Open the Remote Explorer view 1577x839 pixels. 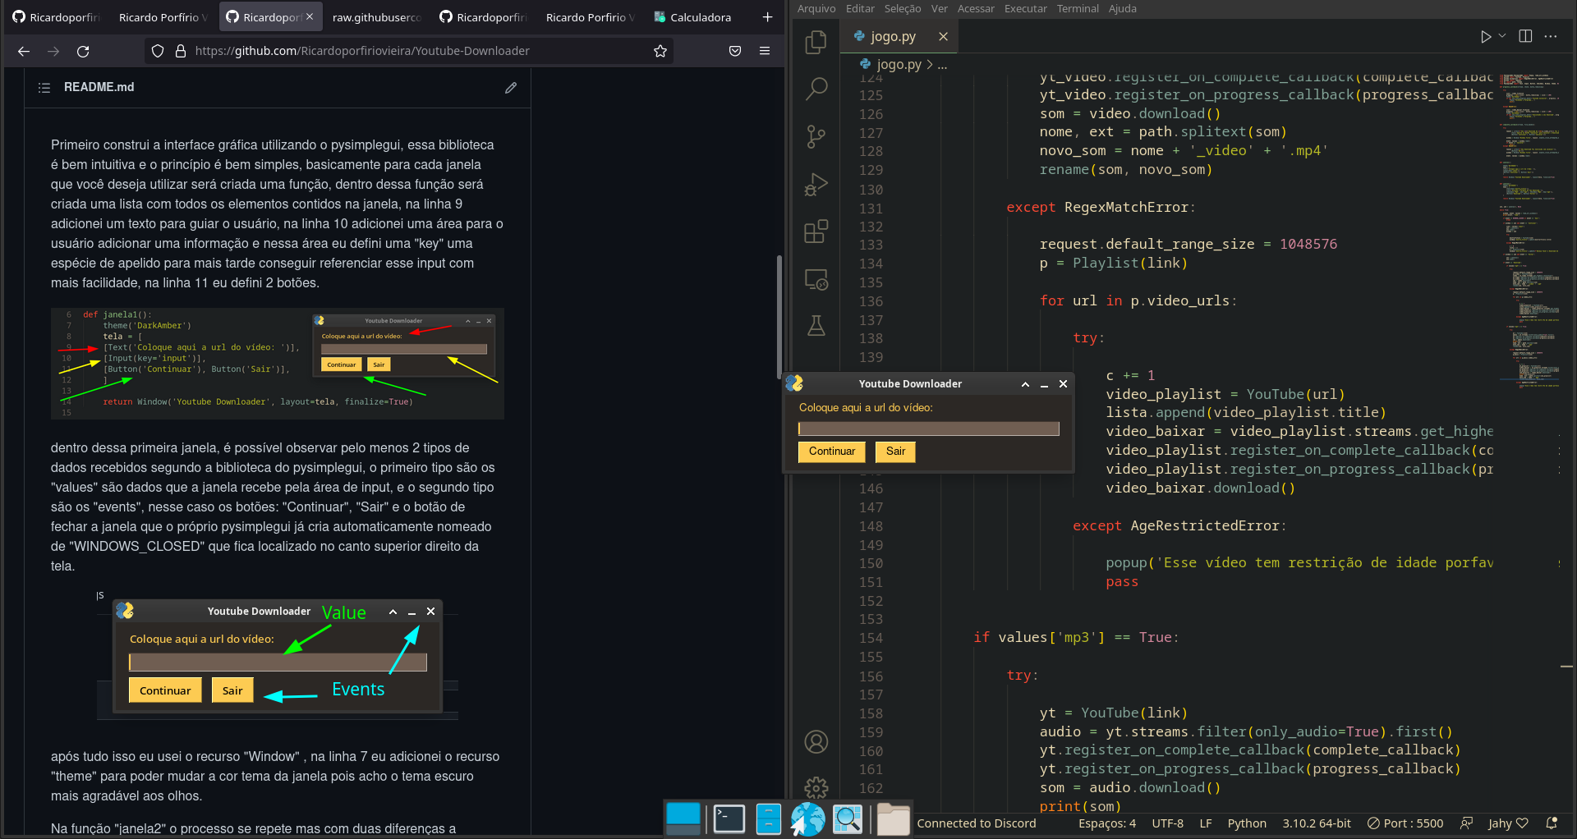click(816, 279)
